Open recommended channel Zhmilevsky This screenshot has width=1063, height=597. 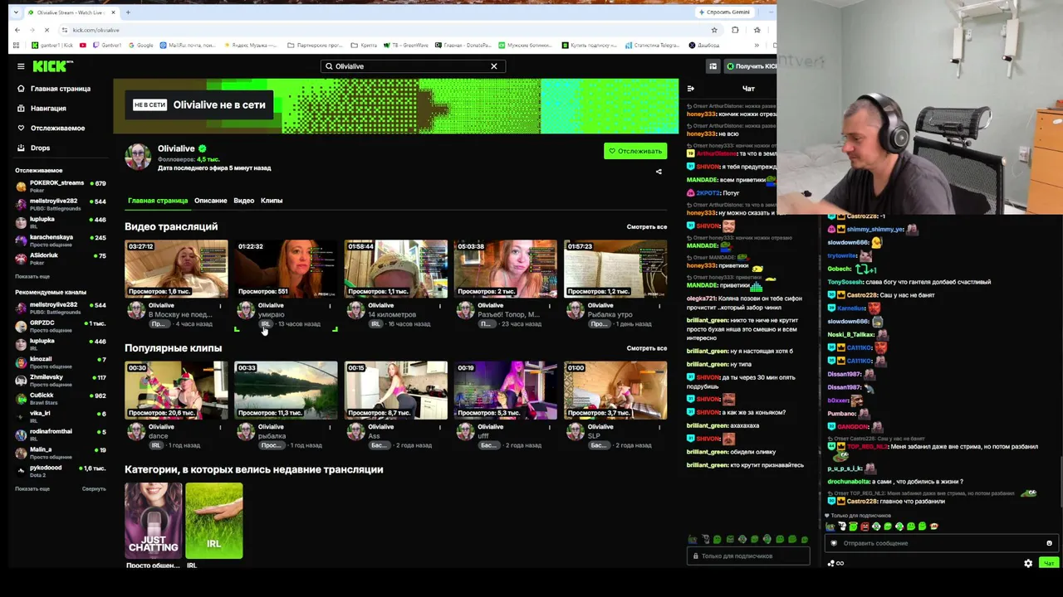click(61, 381)
